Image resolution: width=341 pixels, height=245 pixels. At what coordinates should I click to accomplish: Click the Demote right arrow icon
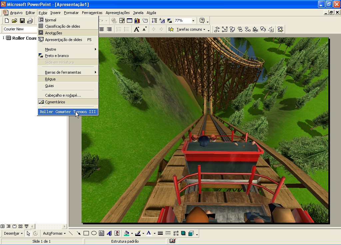162,29
